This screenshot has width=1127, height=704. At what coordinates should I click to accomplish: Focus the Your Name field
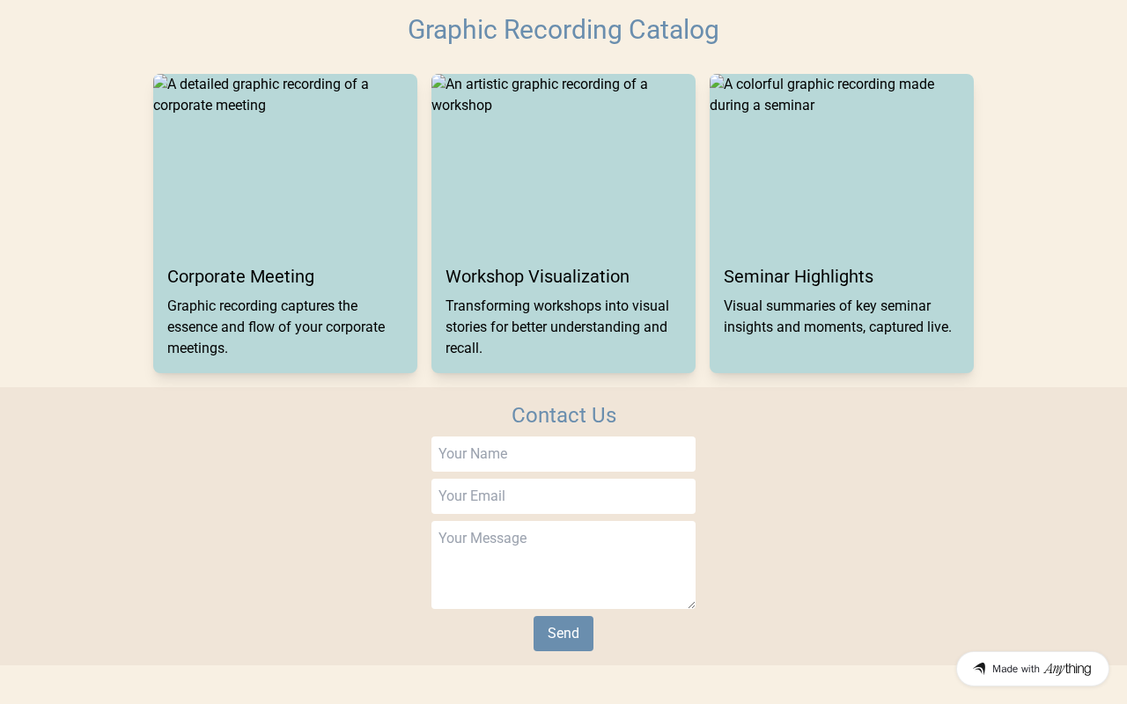[x=563, y=454]
